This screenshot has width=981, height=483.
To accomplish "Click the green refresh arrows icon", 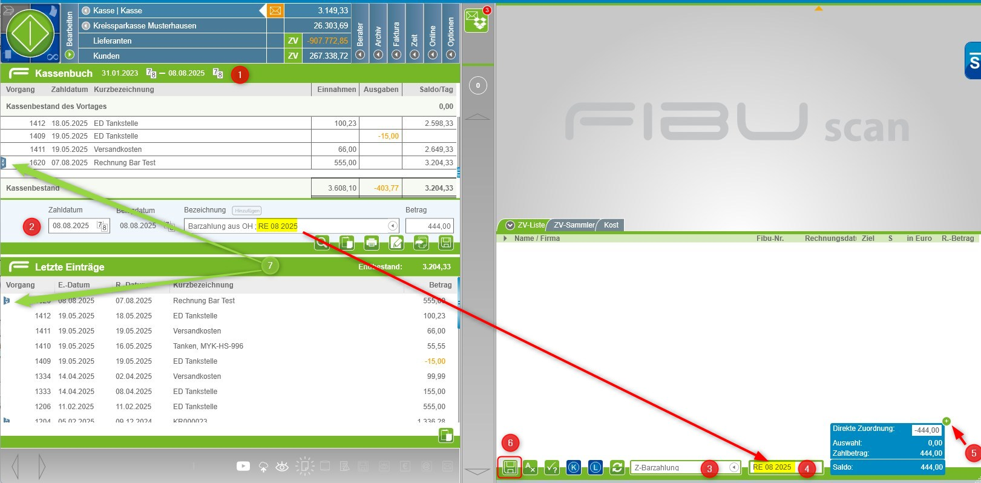I will click(x=617, y=467).
